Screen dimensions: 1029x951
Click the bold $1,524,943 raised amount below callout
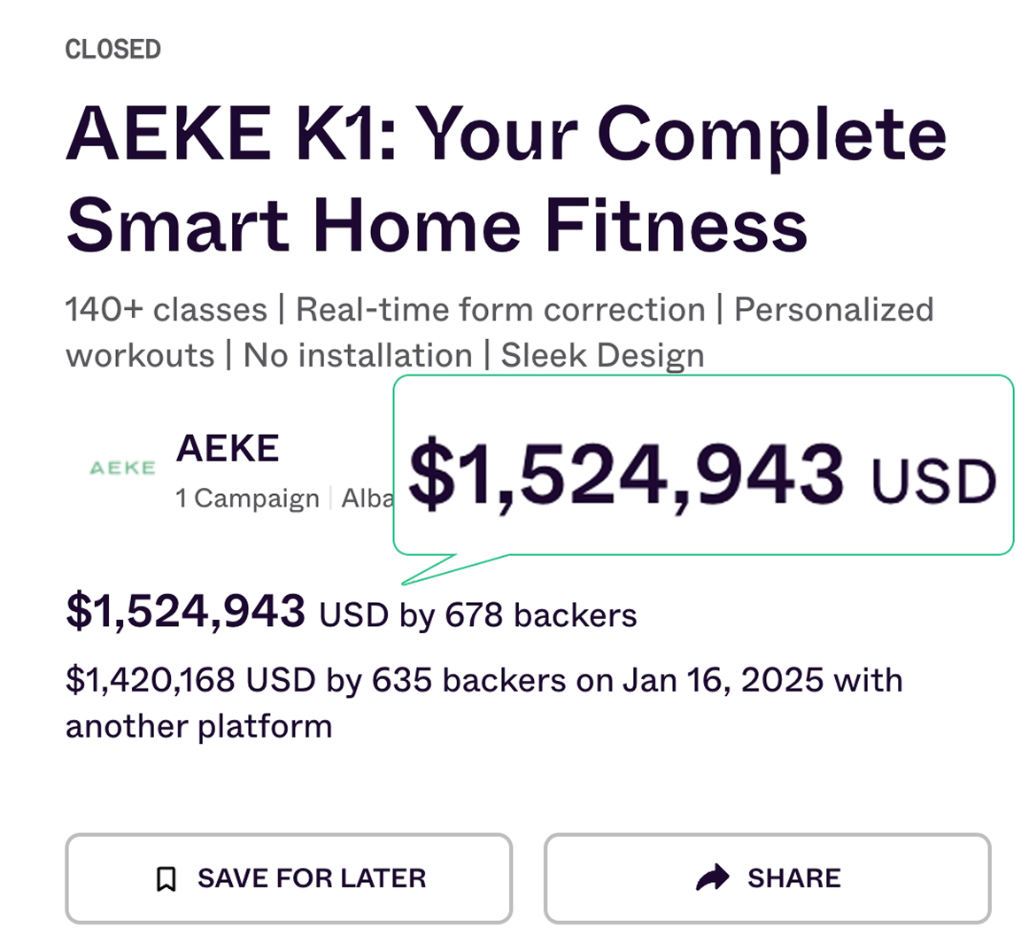(x=186, y=611)
